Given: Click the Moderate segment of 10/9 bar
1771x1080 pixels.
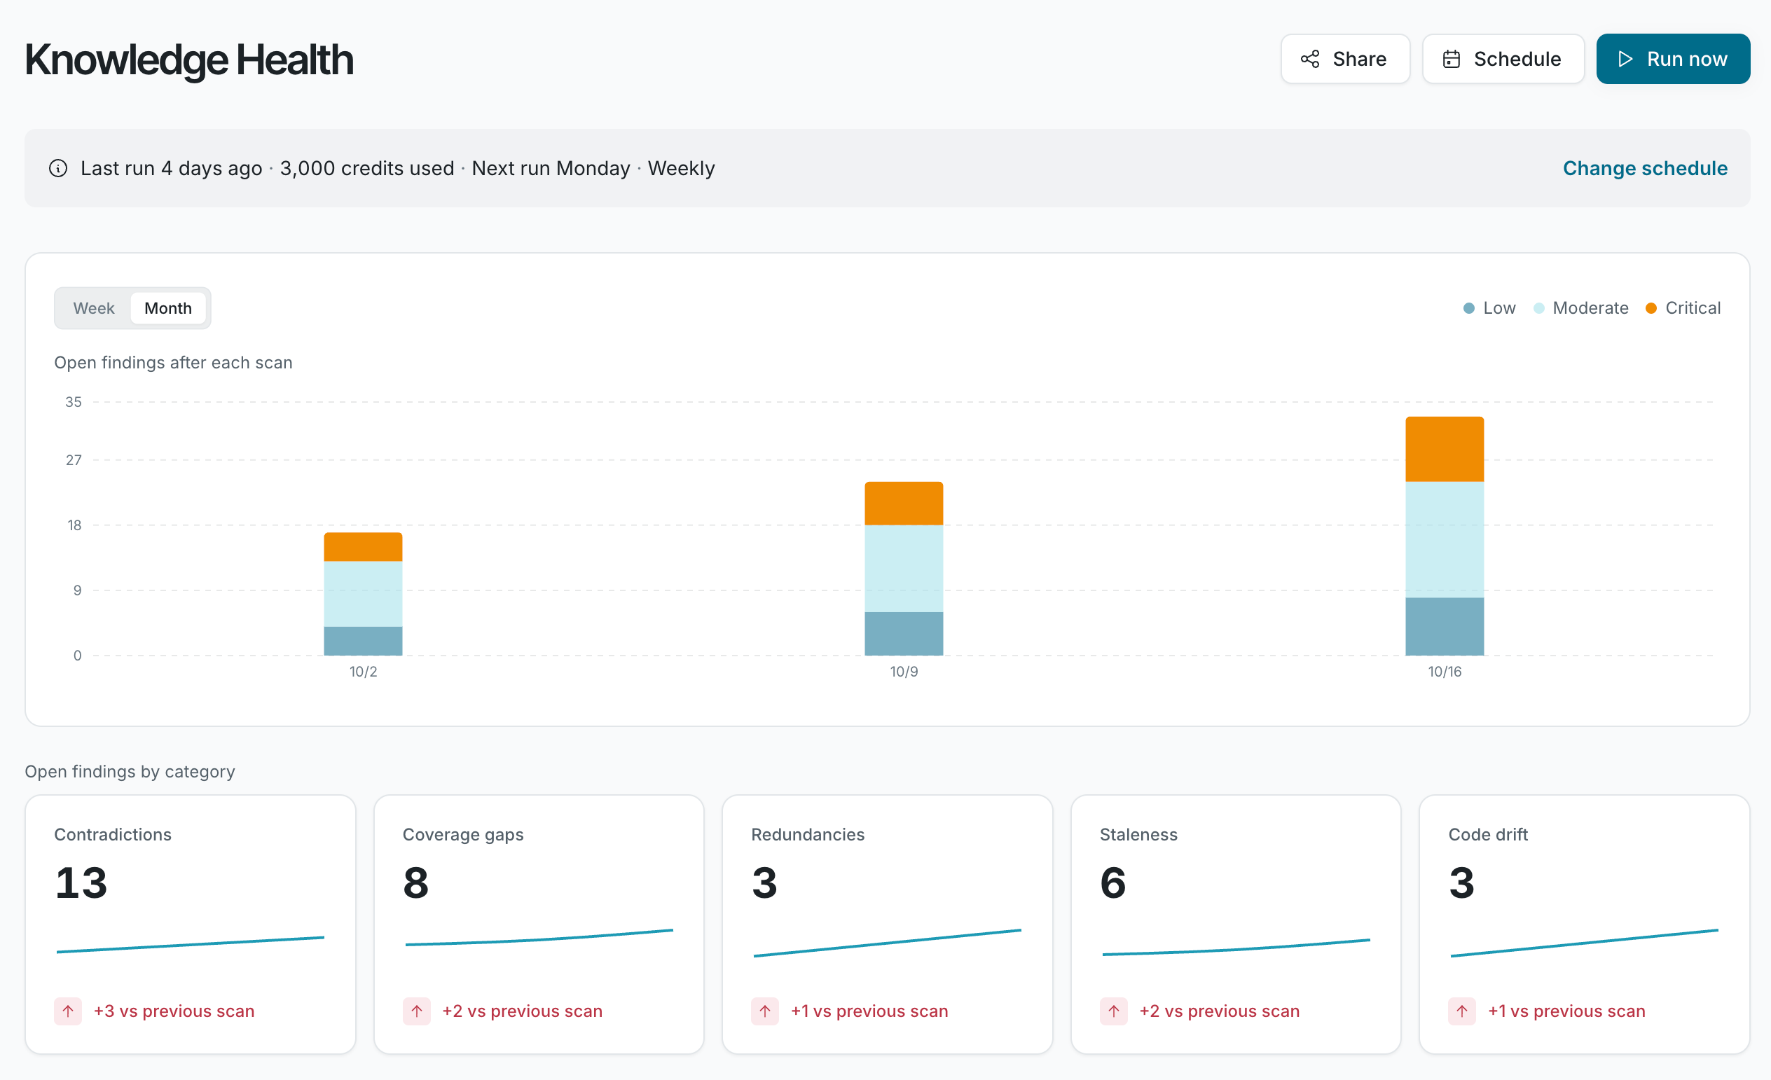Looking at the screenshot, I should (x=904, y=569).
